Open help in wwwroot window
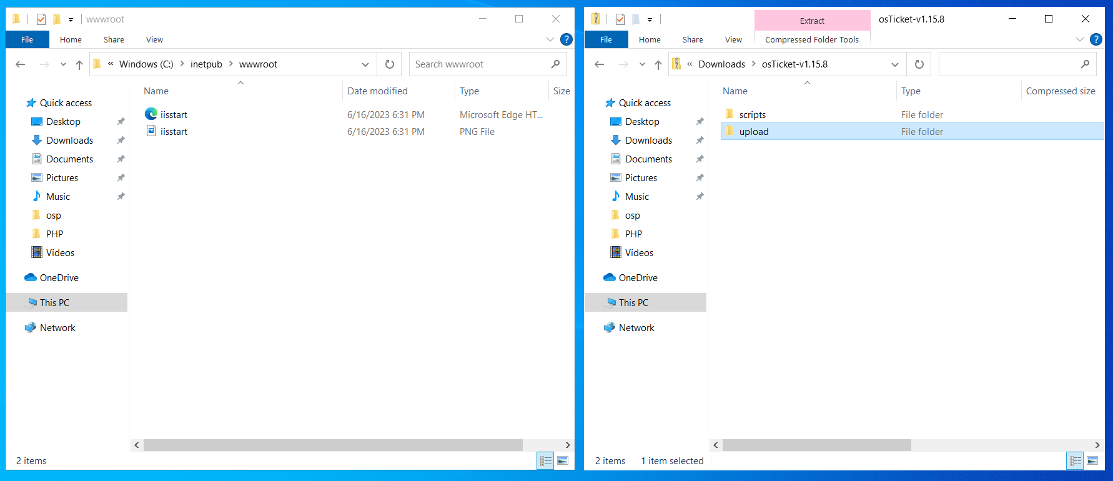 tap(566, 39)
